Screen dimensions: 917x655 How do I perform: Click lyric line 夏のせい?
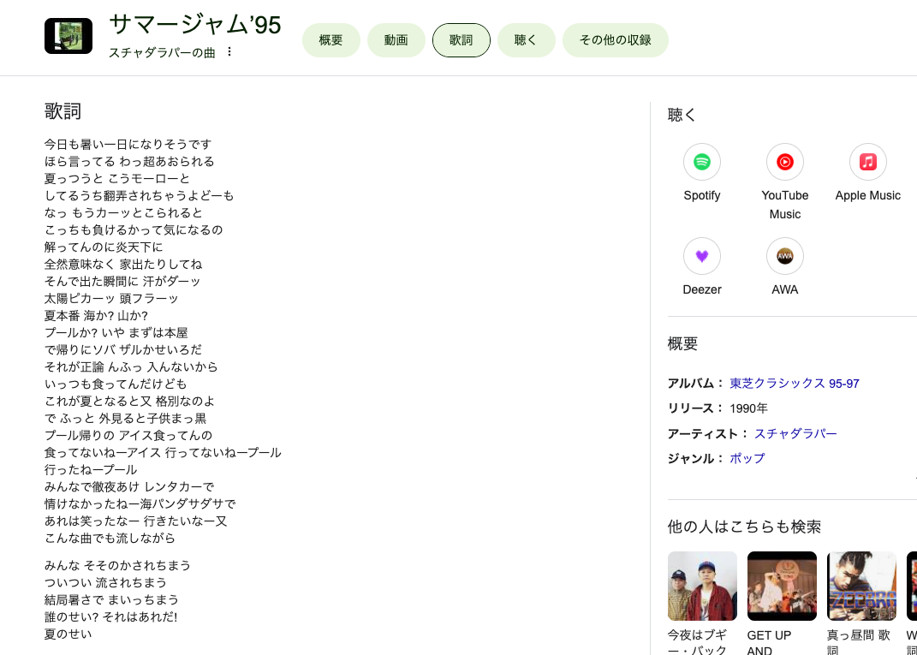(68, 634)
